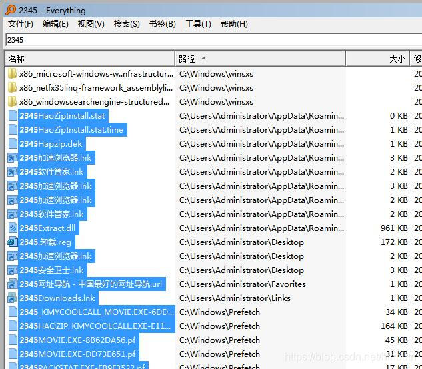Image resolution: width=422 pixels, height=369 pixels.
Task: Click the Everything magnifier icon in title bar
Action: point(11,10)
